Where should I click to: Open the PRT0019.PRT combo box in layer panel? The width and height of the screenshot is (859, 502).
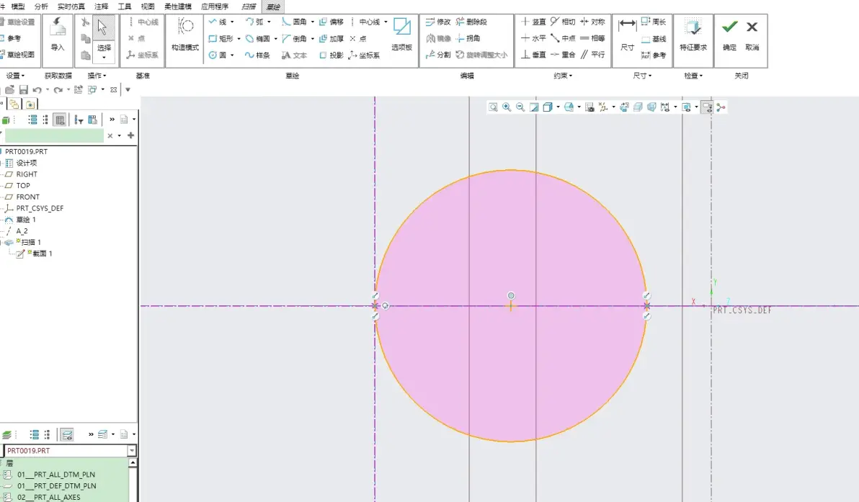[70, 451]
